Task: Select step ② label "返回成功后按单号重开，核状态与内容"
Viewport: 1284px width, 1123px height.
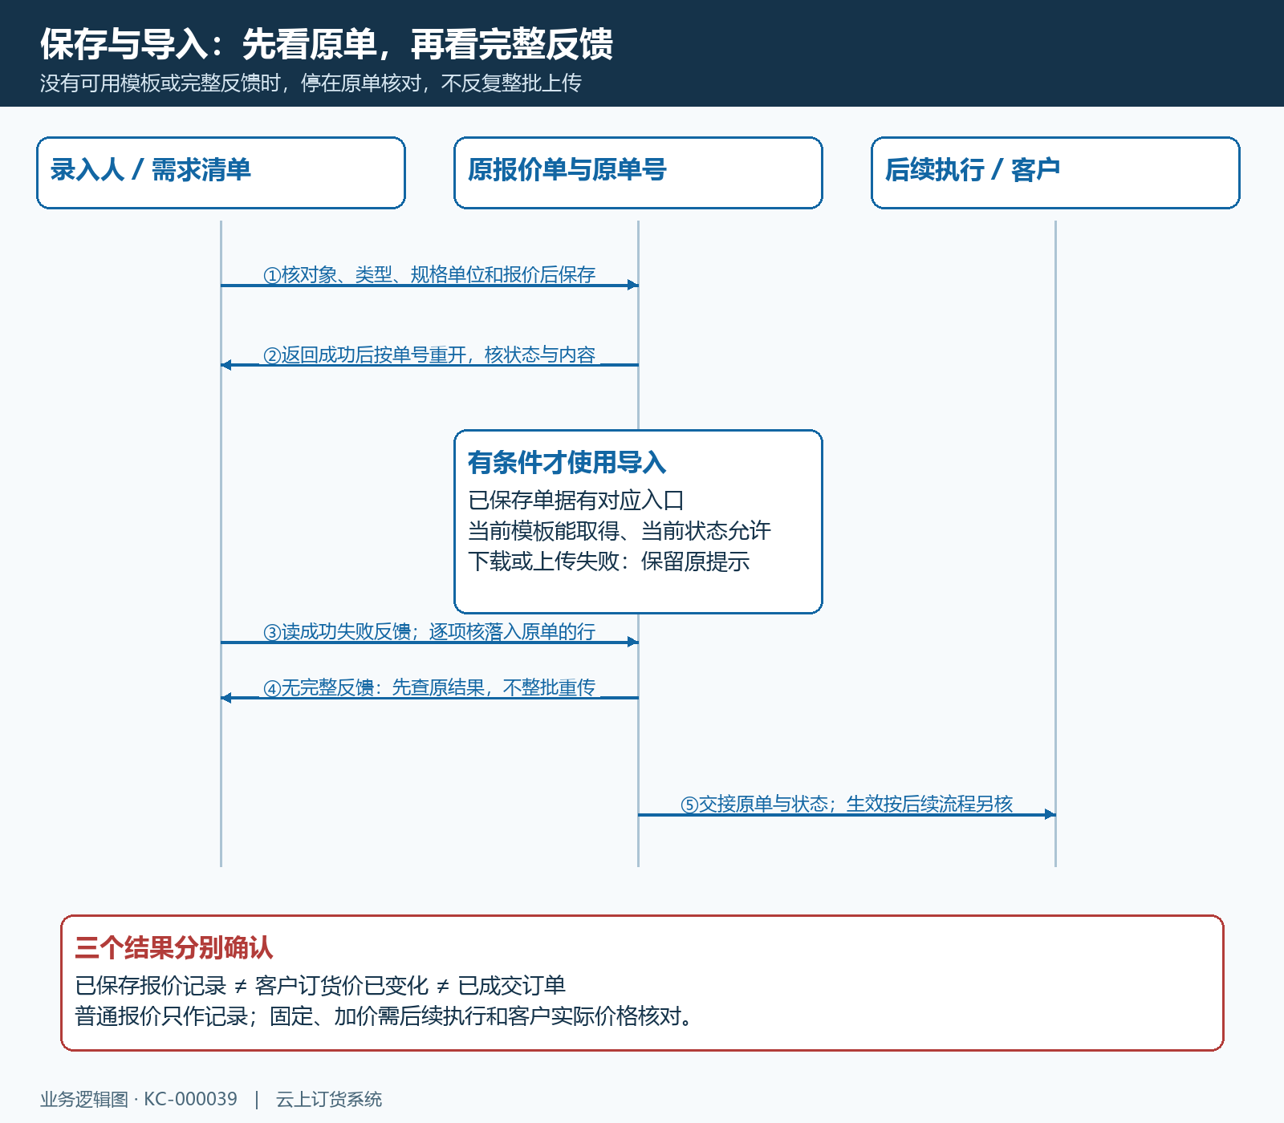Action: point(429,355)
